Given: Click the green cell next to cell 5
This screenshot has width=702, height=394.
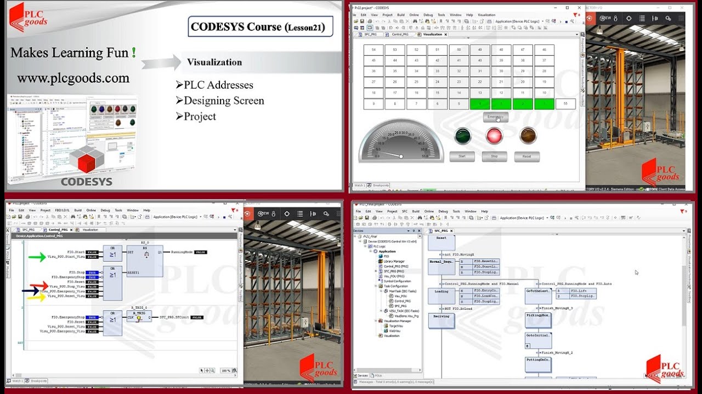Looking at the screenshot, I should coord(480,103).
